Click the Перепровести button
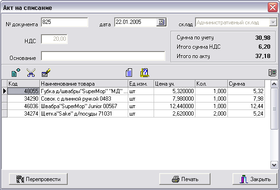Image resolution: width=280 pixels, height=190 pixels. coord(38,179)
